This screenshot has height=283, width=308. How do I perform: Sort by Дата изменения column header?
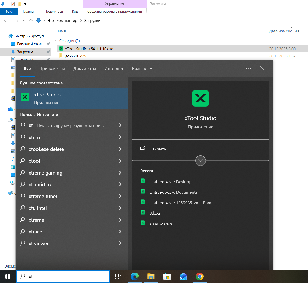284,31
